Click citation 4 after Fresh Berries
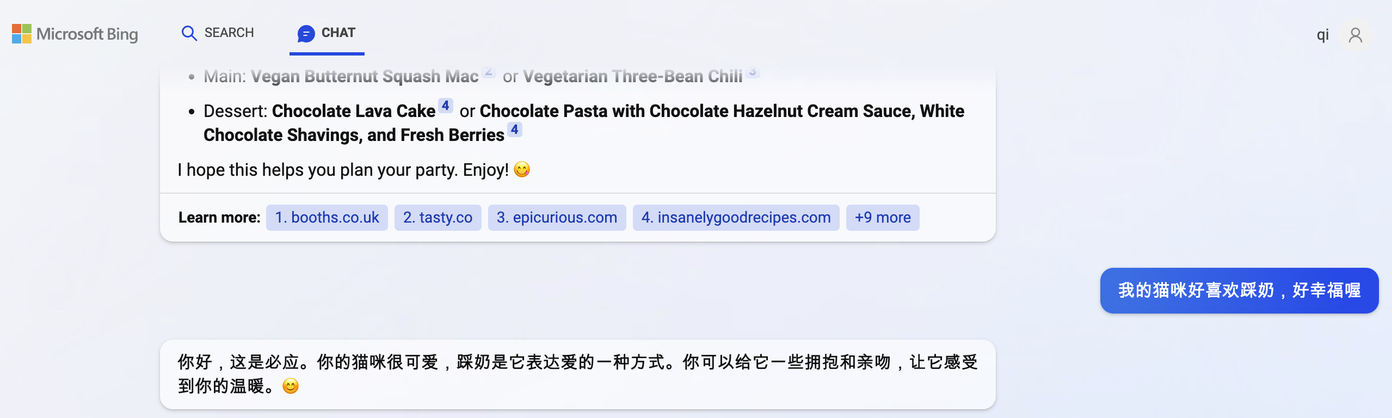 coord(514,130)
